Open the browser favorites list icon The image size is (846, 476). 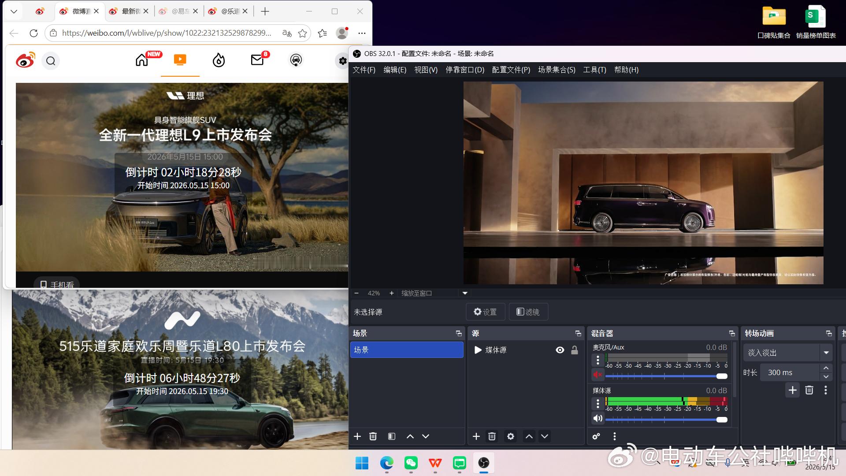pyautogui.click(x=323, y=33)
